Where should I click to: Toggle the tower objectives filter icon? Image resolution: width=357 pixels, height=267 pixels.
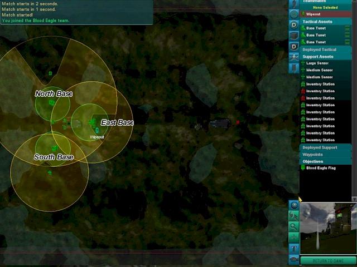294,68
